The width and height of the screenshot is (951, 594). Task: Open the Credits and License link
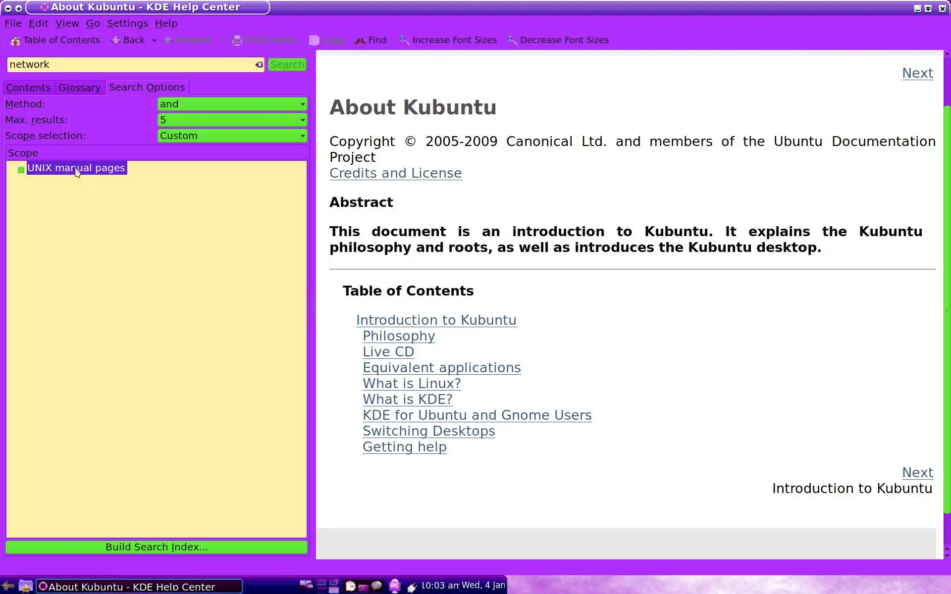click(x=395, y=173)
